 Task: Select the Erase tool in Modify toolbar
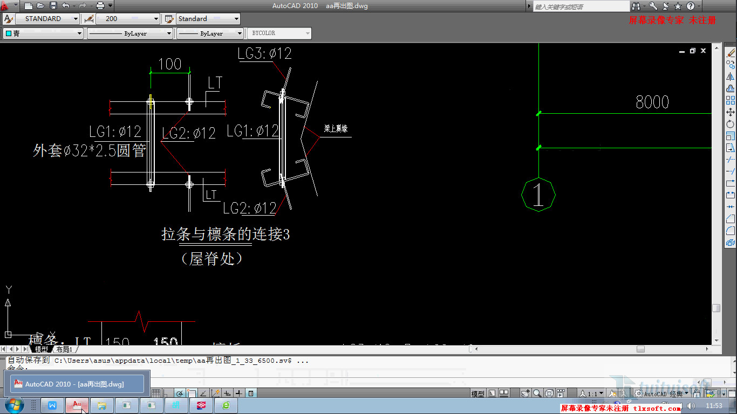(x=731, y=53)
